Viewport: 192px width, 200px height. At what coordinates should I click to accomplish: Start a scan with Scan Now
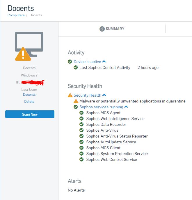30,114
